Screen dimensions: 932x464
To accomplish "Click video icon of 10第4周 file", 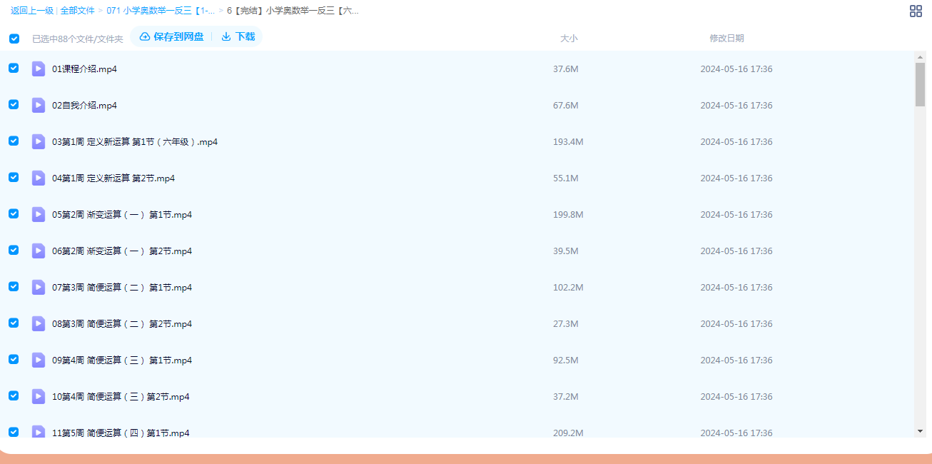I will coord(39,396).
